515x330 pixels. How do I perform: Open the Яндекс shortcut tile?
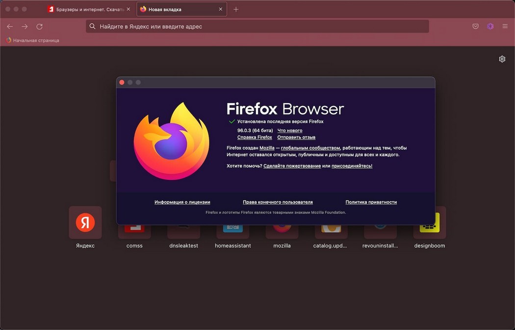85,228
